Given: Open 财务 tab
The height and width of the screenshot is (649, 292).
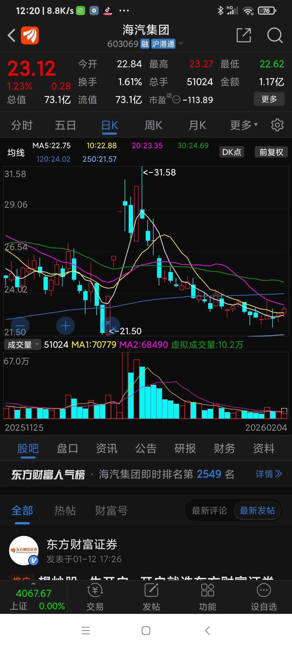Looking at the screenshot, I should click(224, 448).
